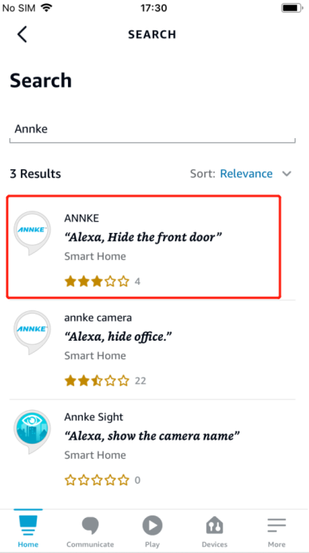Tap "Alexa, show the camera name" phrase
The width and height of the screenshot is (309, 553).
[x=152, y=436]
